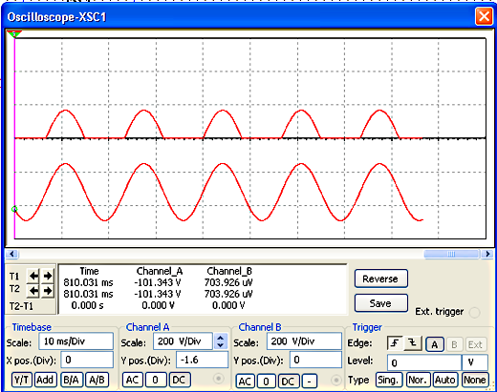
Task: Move cursor T1 right with arrow
Action: 48,276
